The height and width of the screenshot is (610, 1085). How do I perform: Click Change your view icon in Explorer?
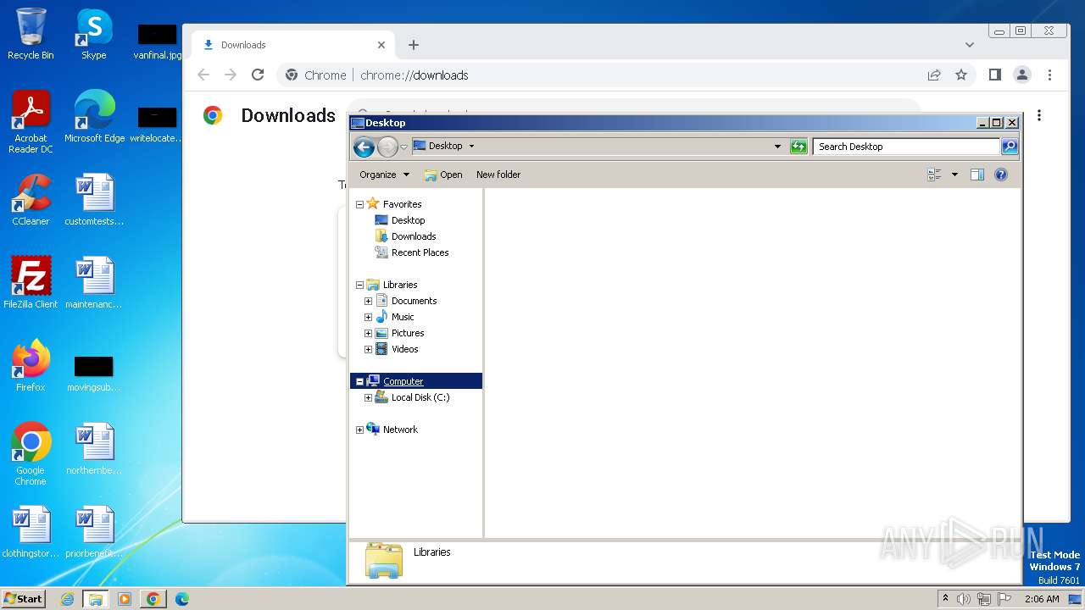point(935,175)
